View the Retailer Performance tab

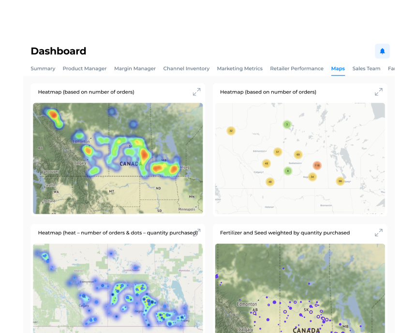click(x=297, y=69)
